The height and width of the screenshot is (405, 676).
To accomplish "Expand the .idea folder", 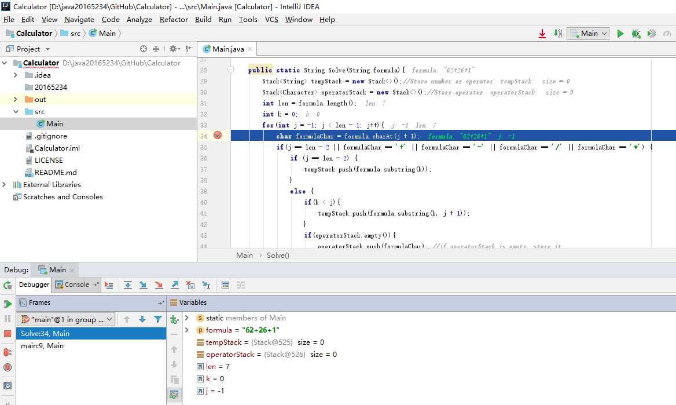I will coord(16,75).
